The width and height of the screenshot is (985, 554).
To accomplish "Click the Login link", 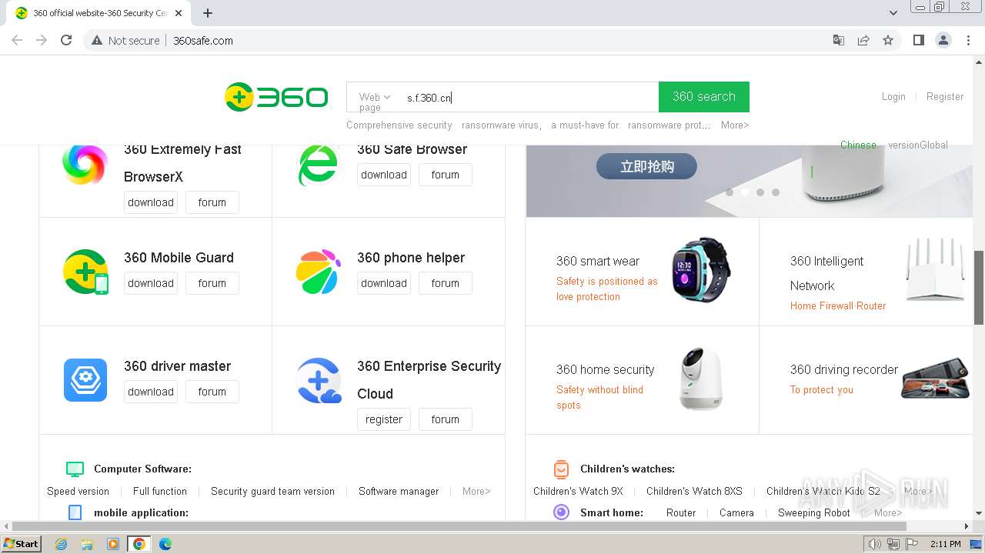I will coord(893,96).
